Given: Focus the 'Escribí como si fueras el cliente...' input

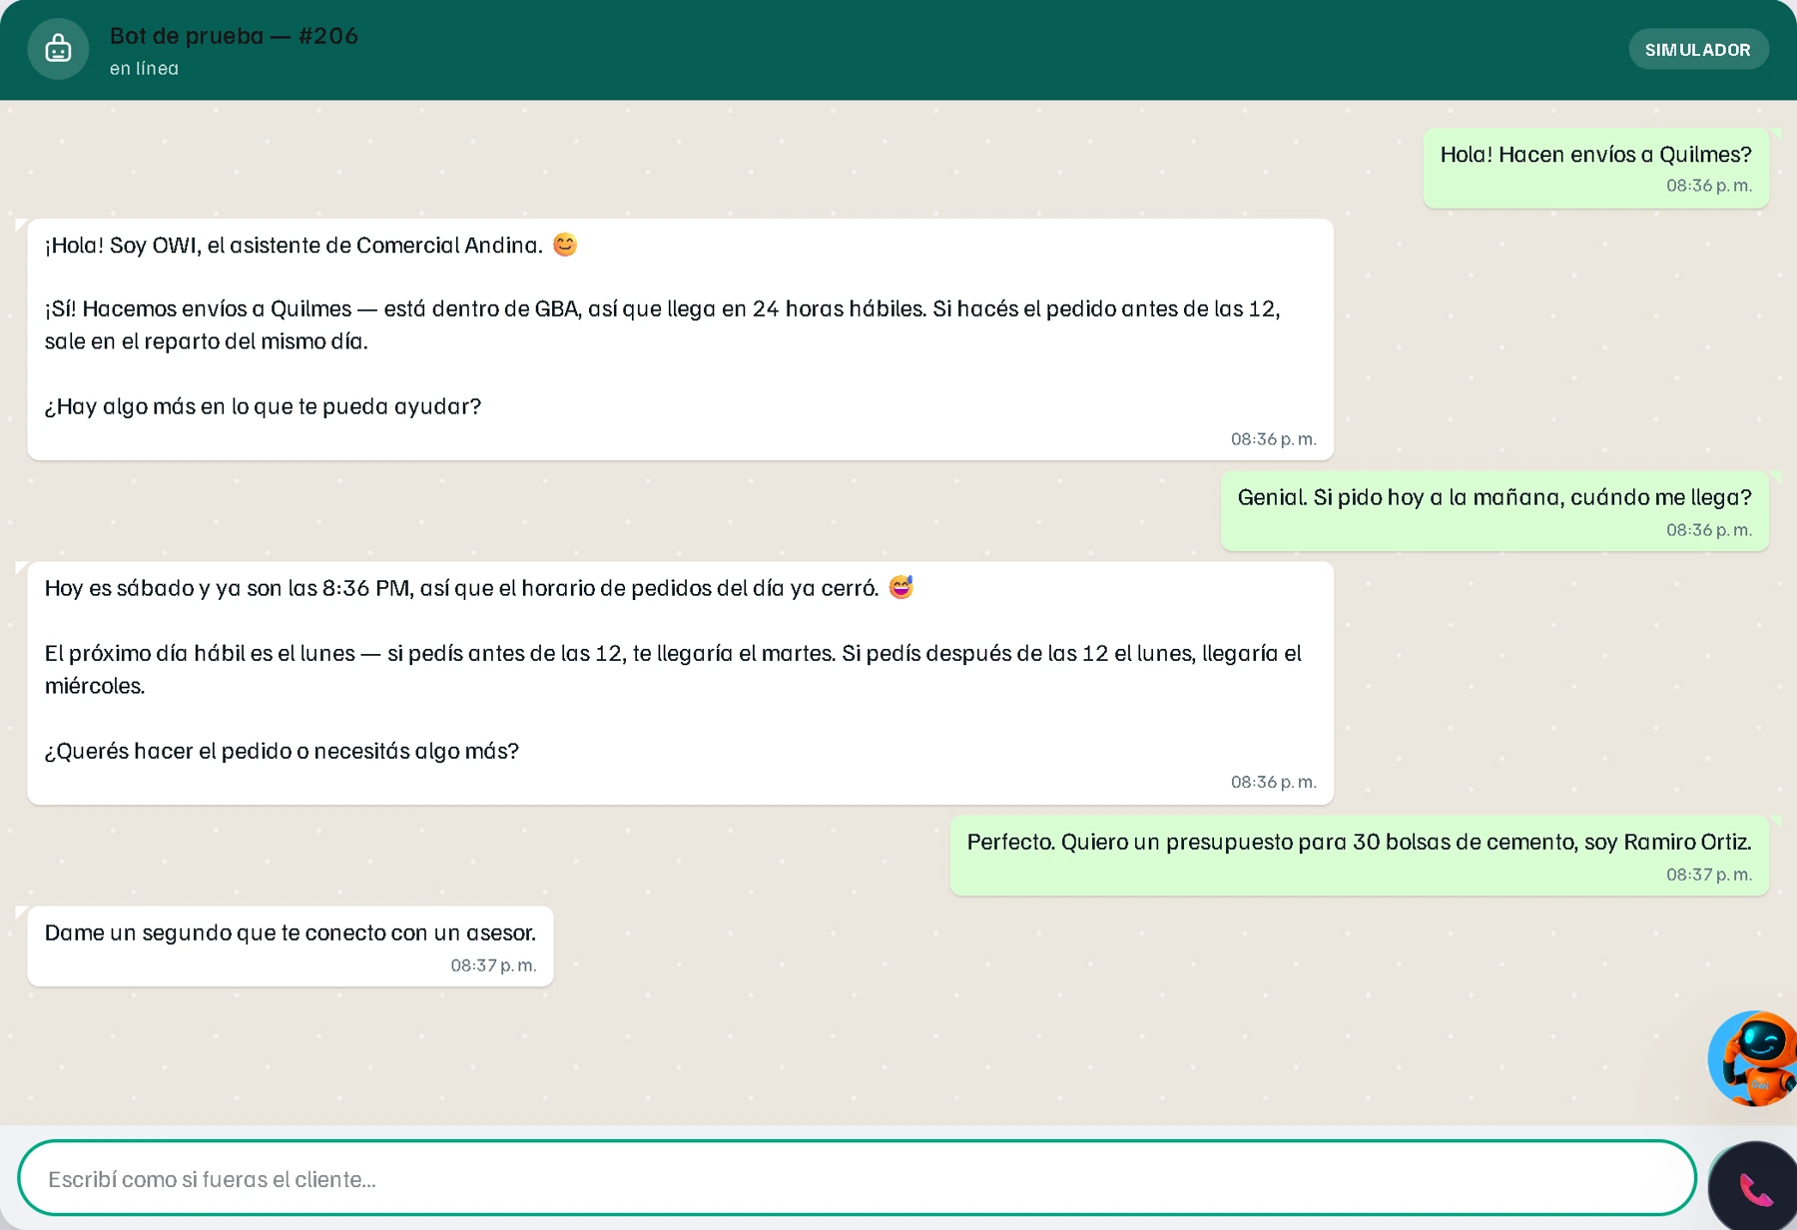Looking at the screenshot, I should click(x=857, y=1179).
